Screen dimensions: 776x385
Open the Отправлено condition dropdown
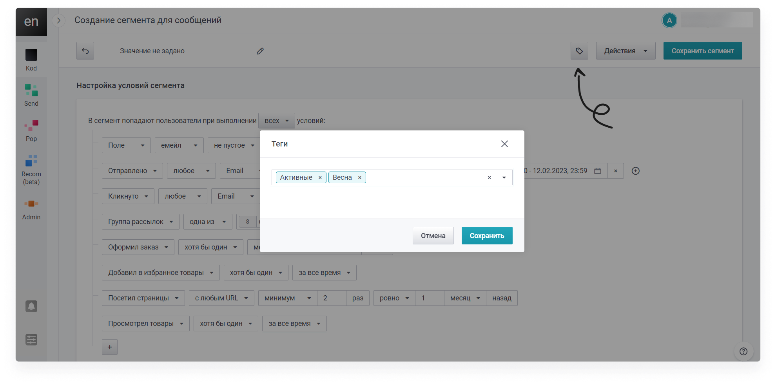click(132, 171)
